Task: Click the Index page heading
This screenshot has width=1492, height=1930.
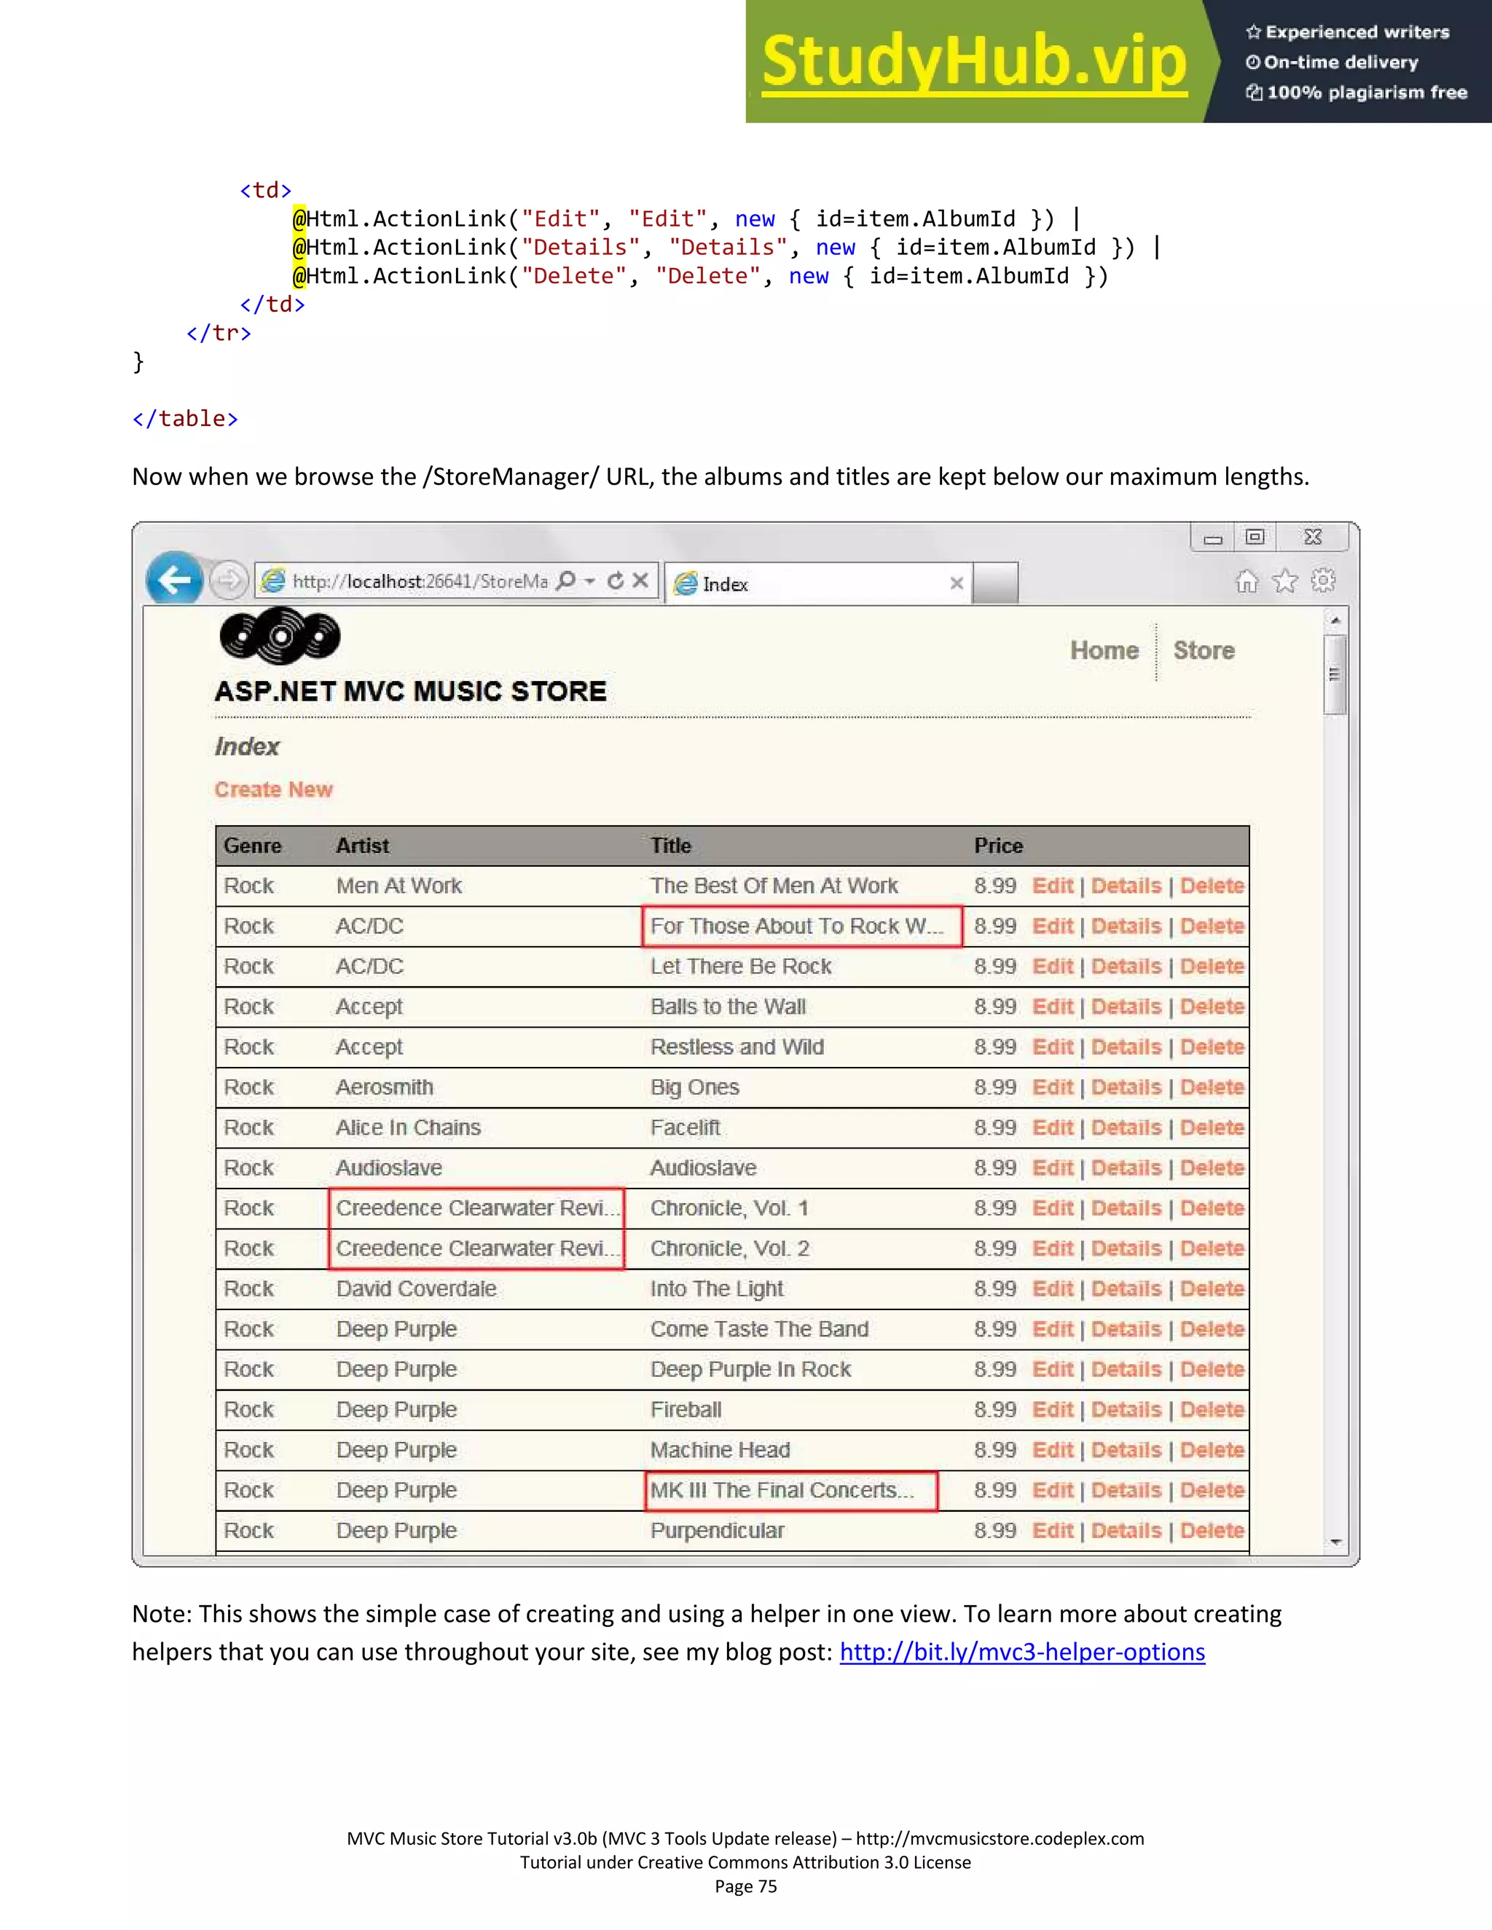Action: [247, 747]
